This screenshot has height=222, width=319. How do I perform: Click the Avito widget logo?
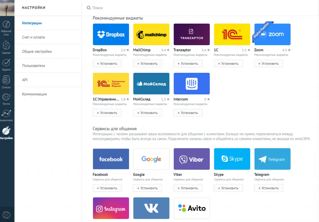click(192, 208)
